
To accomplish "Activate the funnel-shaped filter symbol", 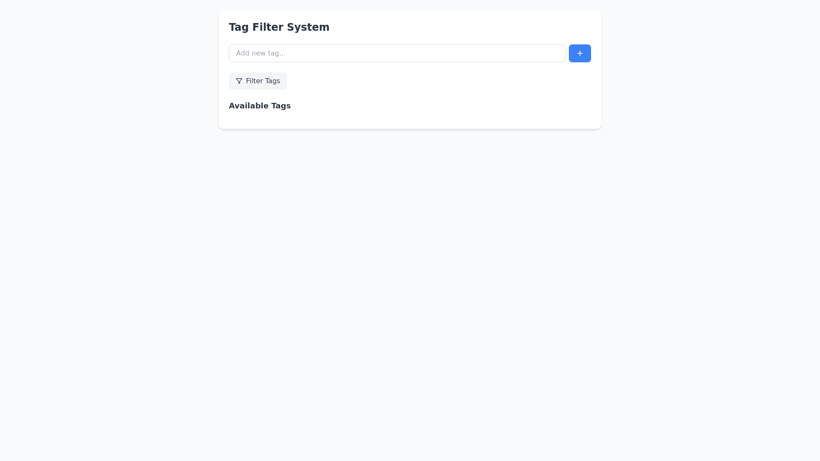I will (x=239, y=81).
